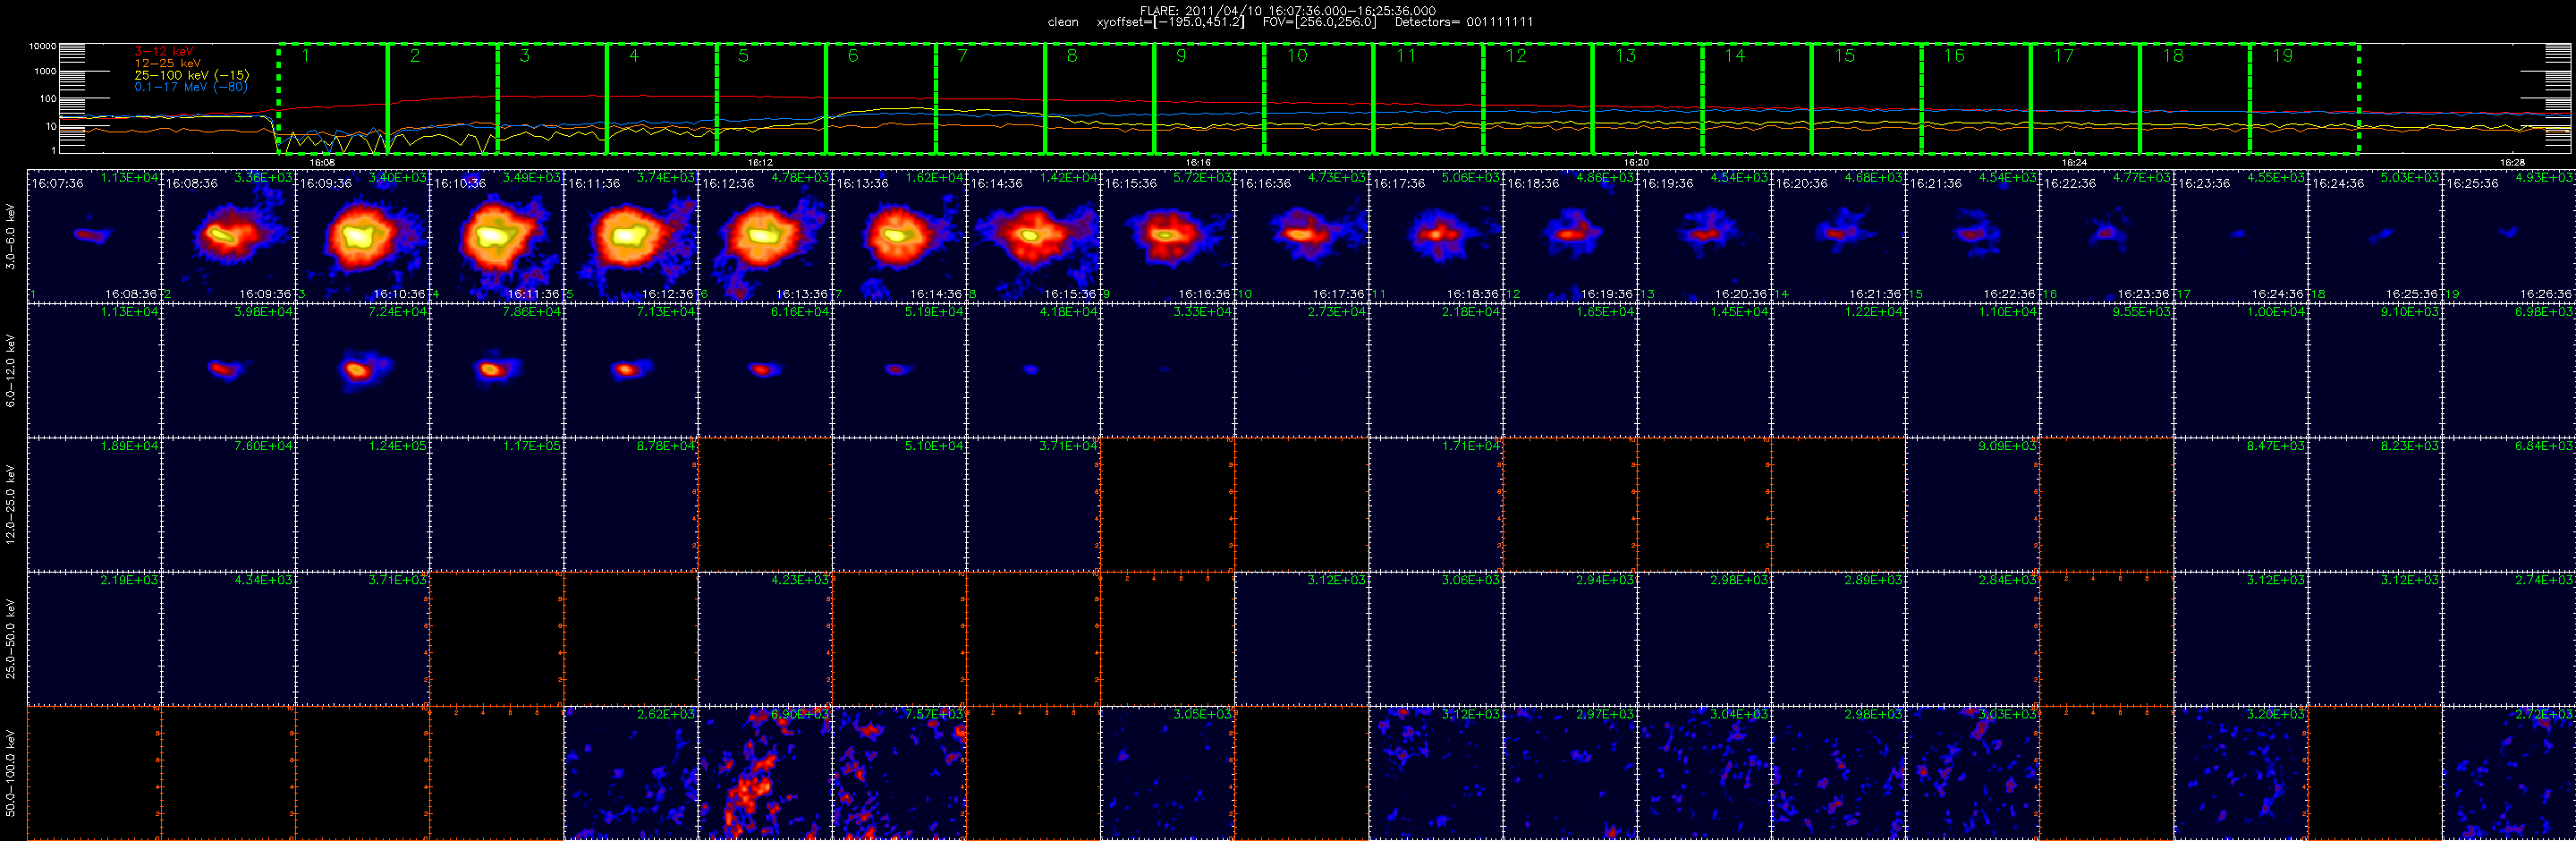Choose the 3.0-6.0 keV image starting 16:13:36
The image size is (2576, 841).
[x=899, y=236]
